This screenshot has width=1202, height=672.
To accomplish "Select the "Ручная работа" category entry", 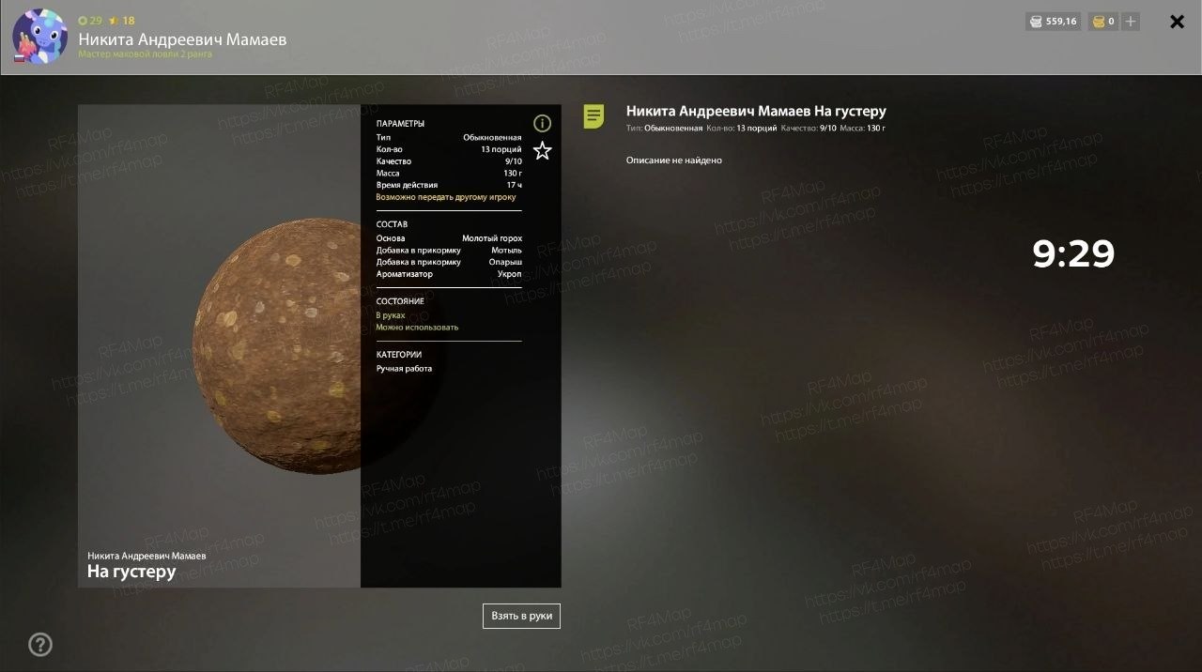I will pyautogui.click(x=404, y=369).
